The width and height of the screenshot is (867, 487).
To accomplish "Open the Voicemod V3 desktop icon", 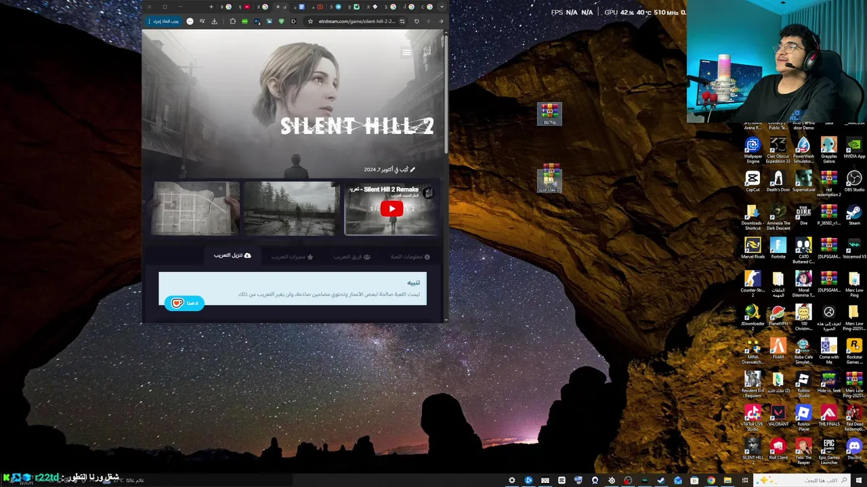I will [854, 248].
